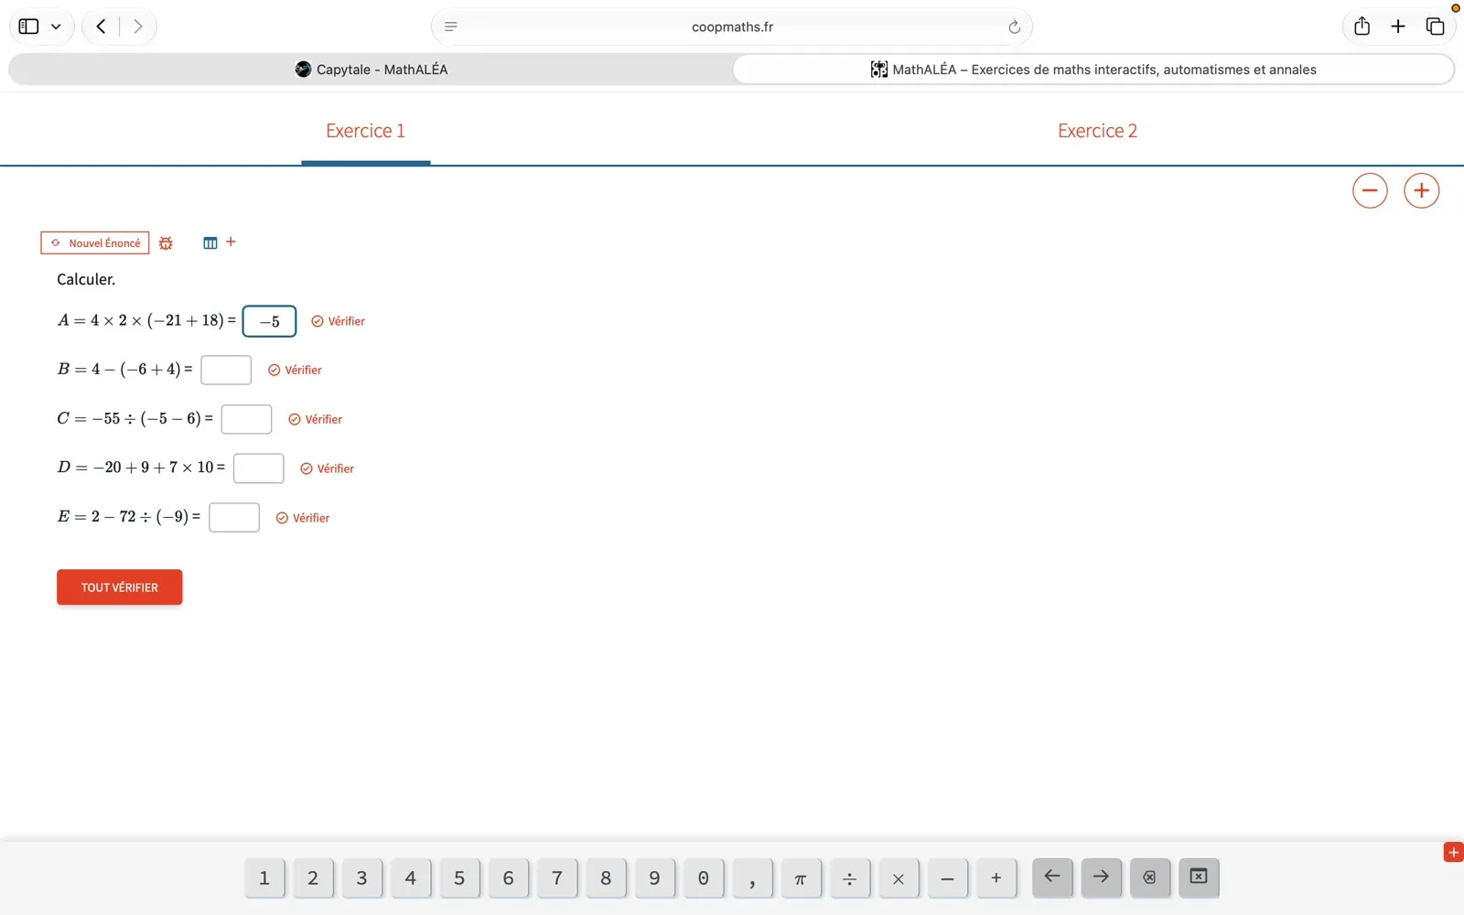
Task: Open the sidebar dropdown chevron
Action: tap(56, 27)
